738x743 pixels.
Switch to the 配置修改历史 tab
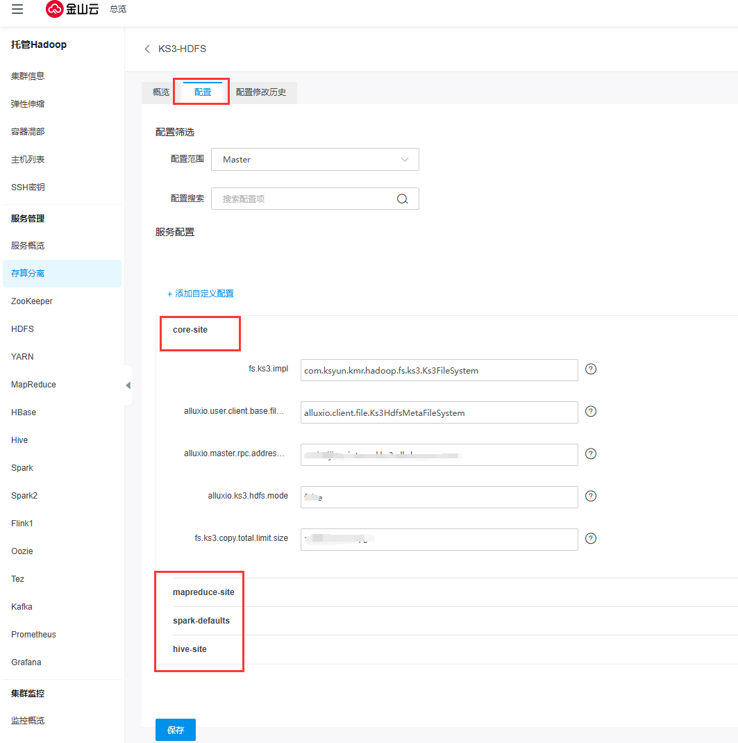tap(261, 92)
